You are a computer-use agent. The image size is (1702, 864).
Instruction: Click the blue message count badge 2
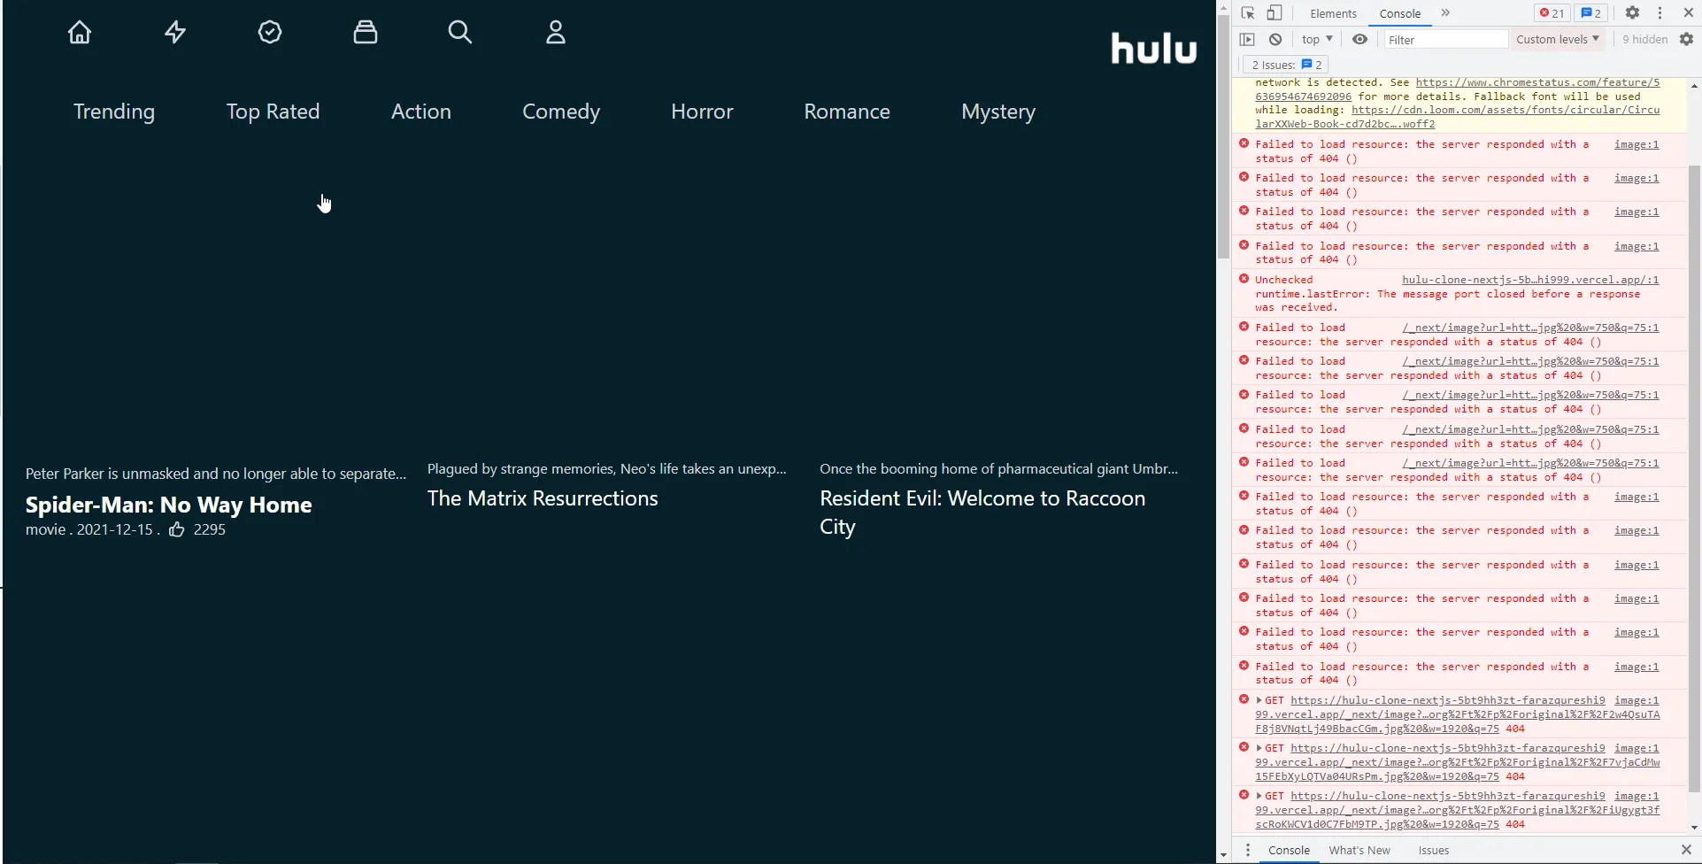click(x=1591, y=13)
